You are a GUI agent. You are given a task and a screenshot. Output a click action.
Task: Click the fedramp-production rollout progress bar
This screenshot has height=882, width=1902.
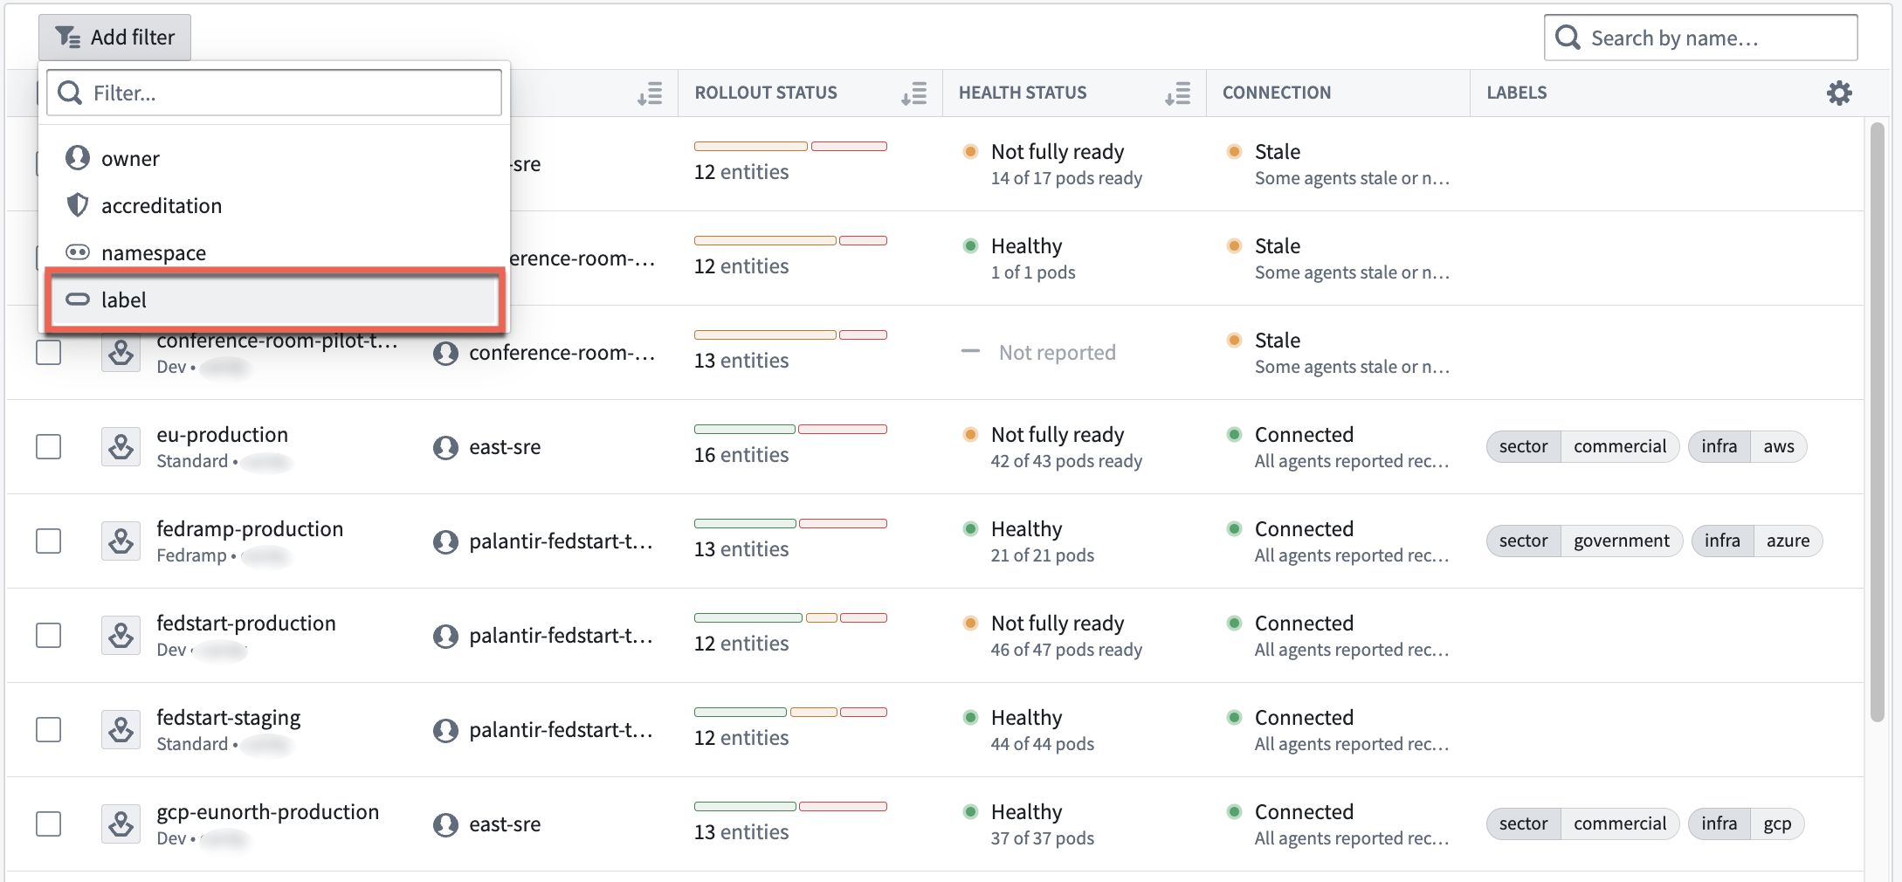pos(790,523)
